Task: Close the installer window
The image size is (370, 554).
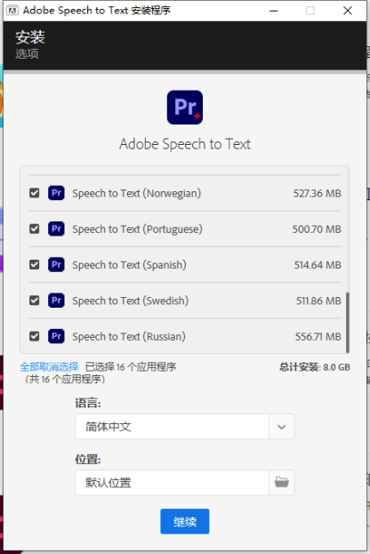Action: 348,11
